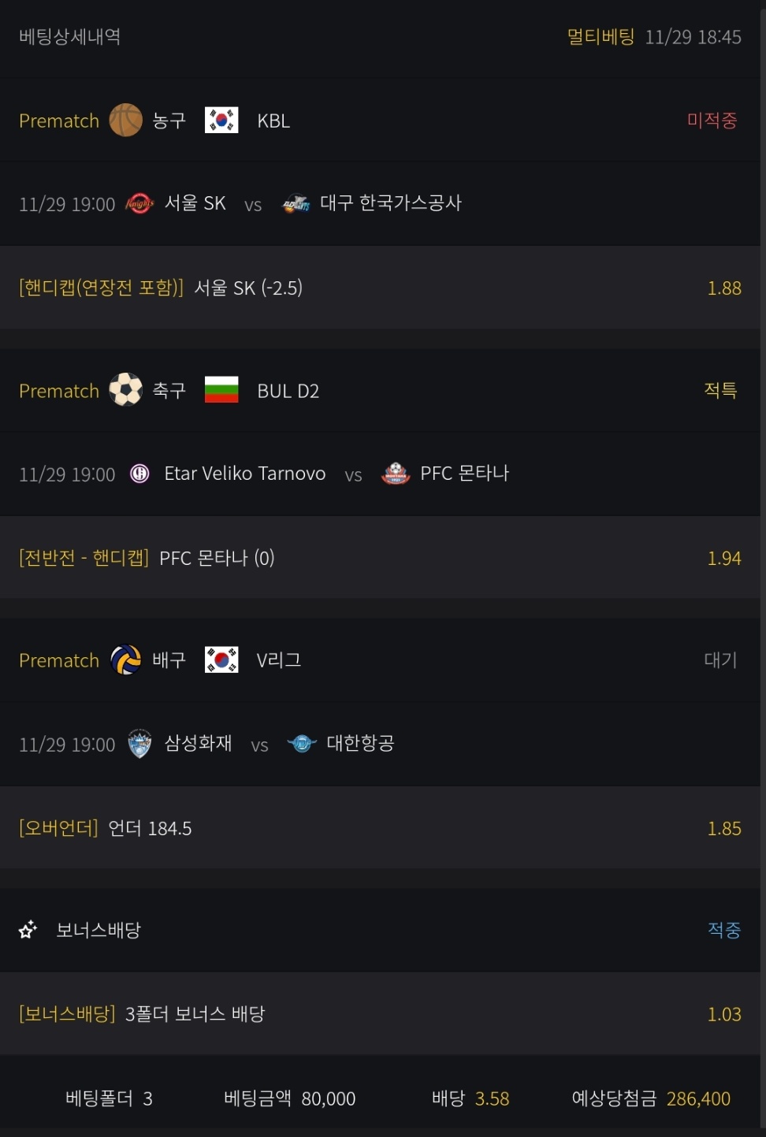Click the basketball sport icon
This screenshot has width=766, height=1137.
[125, 121]
